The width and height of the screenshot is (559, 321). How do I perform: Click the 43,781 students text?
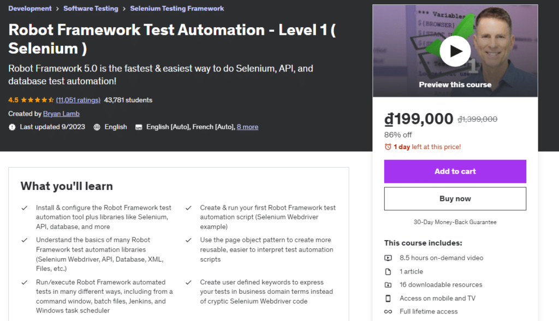click(x=128, y=100)
